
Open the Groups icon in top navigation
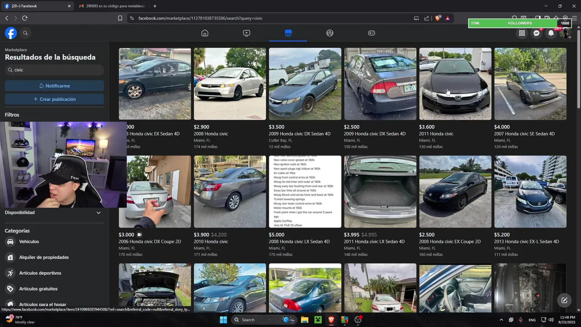[x=330, y=33]
